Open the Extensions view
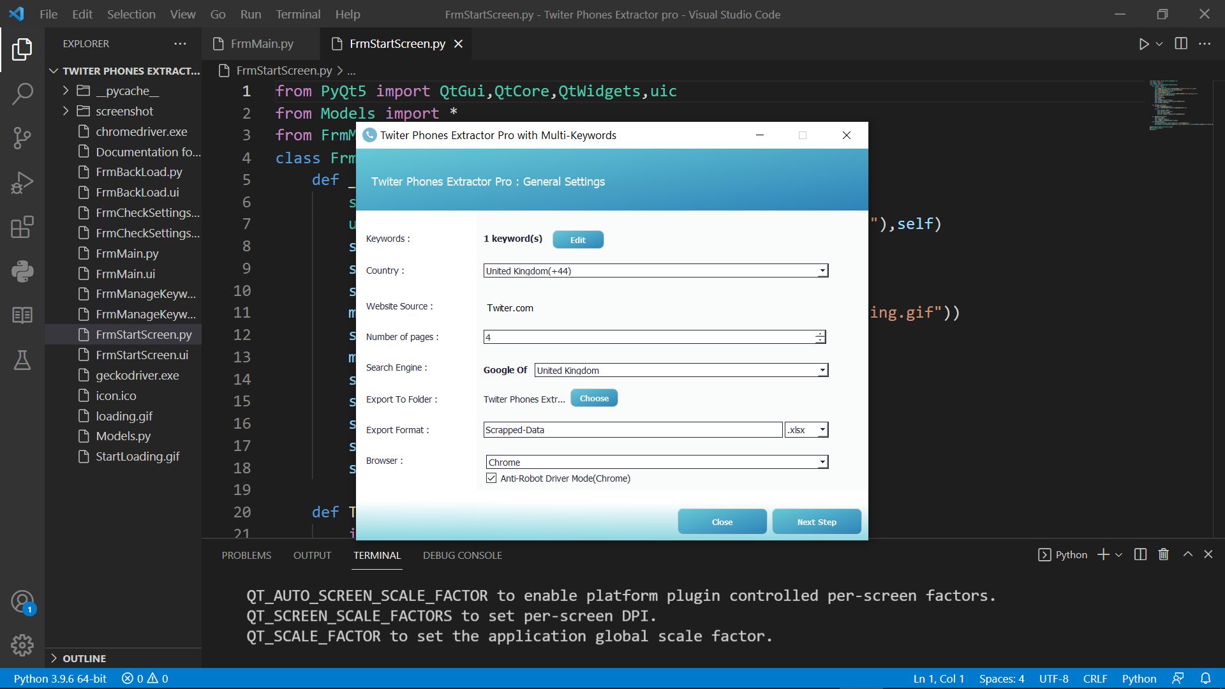This screenshot has height=689, width=1225. point(22,227)
